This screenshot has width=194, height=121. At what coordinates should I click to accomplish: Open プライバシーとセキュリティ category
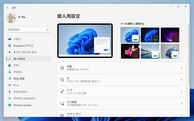point(29,99)
